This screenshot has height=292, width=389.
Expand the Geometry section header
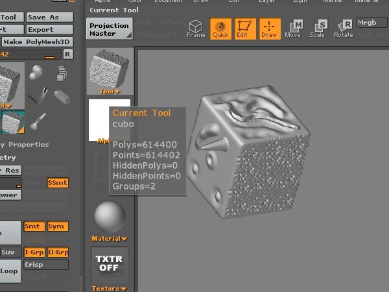pyautogui.click(x=8, y=158)
